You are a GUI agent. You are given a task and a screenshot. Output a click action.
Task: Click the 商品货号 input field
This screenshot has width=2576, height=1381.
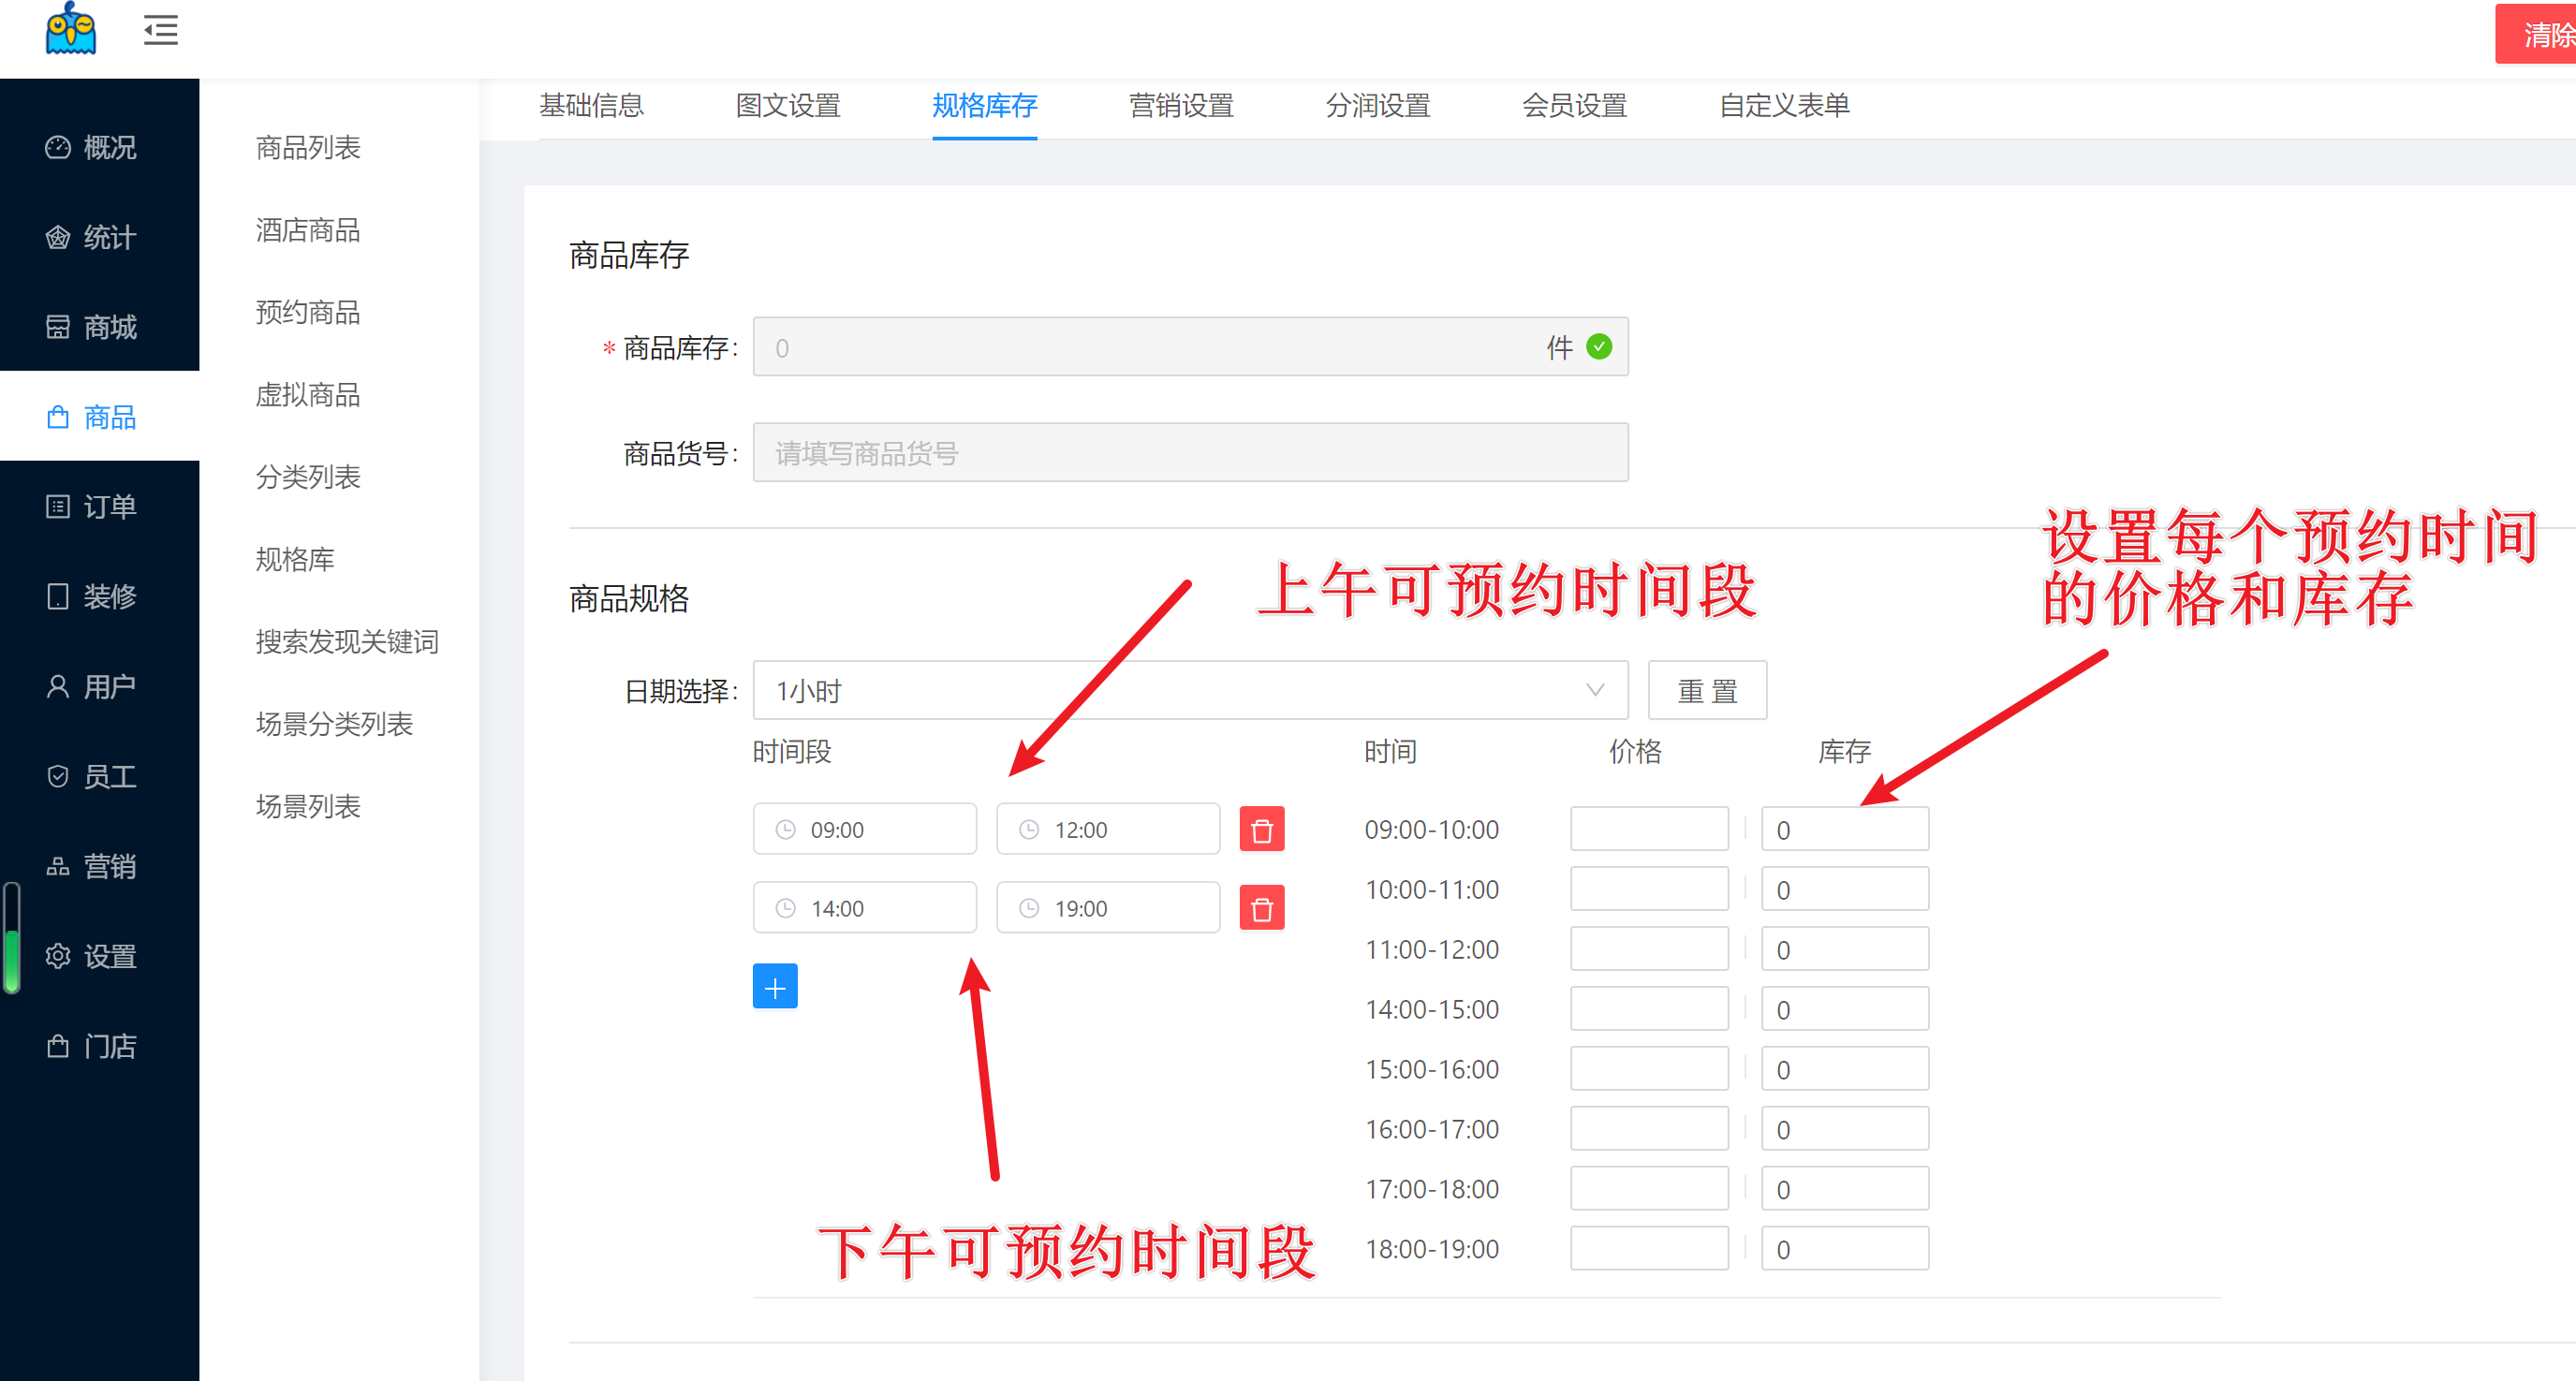[x=1190, y=453]
